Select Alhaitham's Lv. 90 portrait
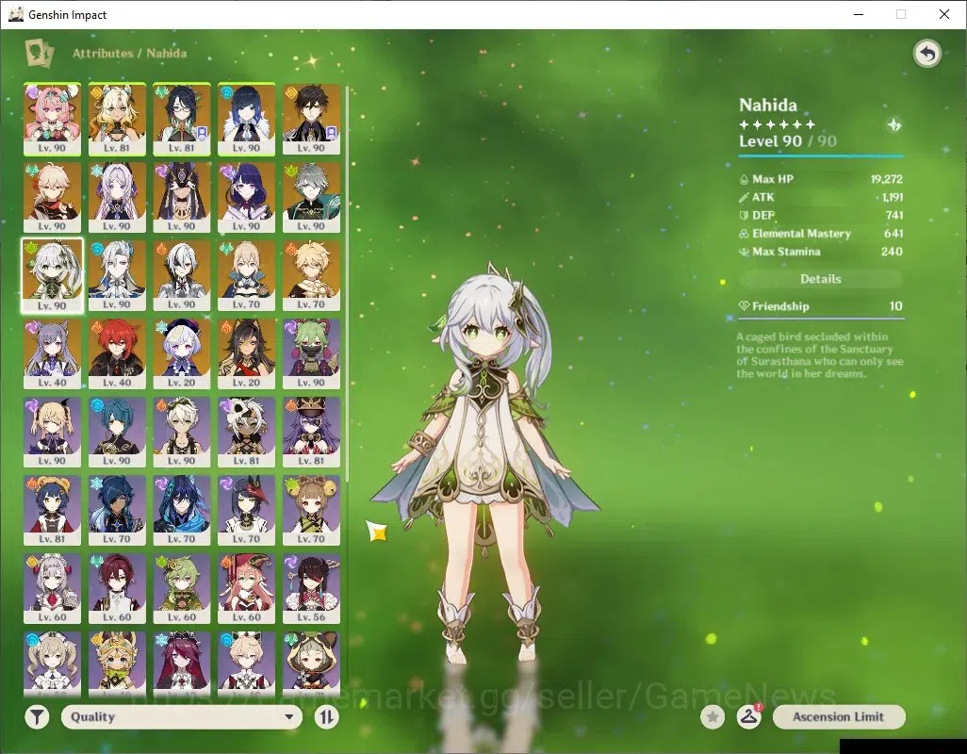This screenshot has width=967, height=754. [x=311, y=197]
